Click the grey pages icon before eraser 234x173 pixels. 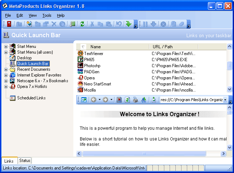(174, 24)
